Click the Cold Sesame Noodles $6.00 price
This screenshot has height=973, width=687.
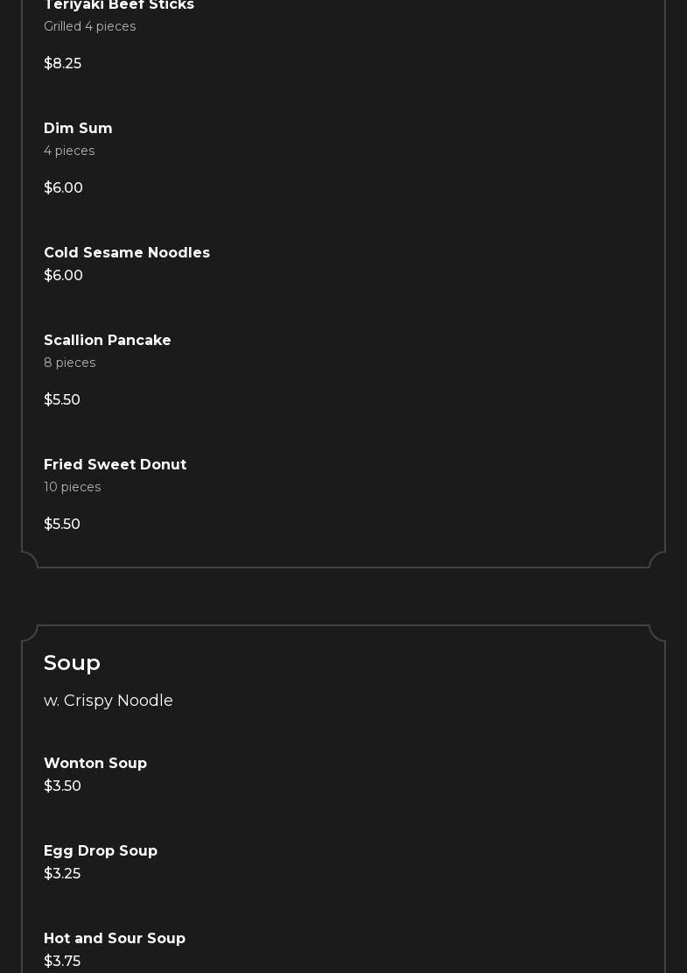[x=63, y=276]
